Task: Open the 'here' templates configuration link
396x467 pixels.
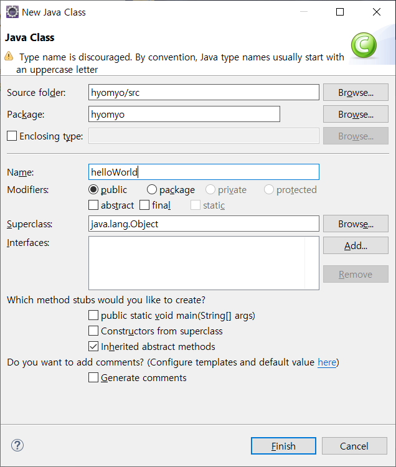Action: click(x=327, y=362)
